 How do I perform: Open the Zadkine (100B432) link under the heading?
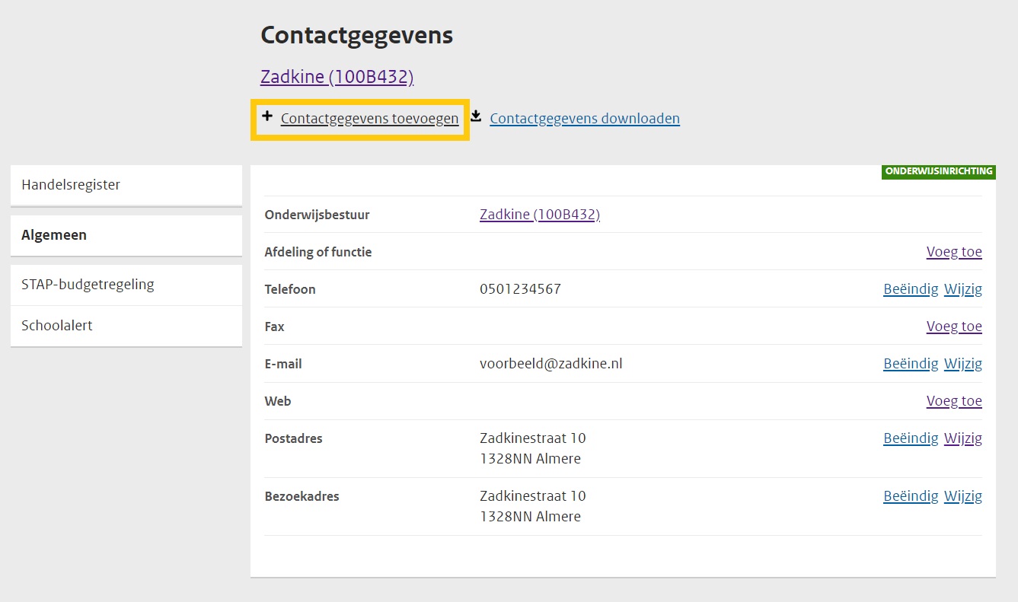(x=337, y=77)
